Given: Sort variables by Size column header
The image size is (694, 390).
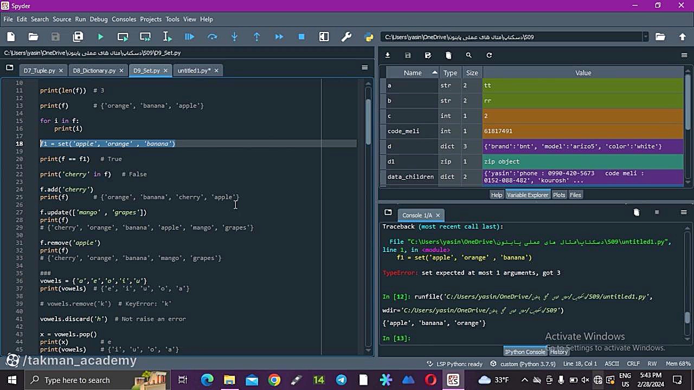Looking at the screenshot, I should click(472, 73).
